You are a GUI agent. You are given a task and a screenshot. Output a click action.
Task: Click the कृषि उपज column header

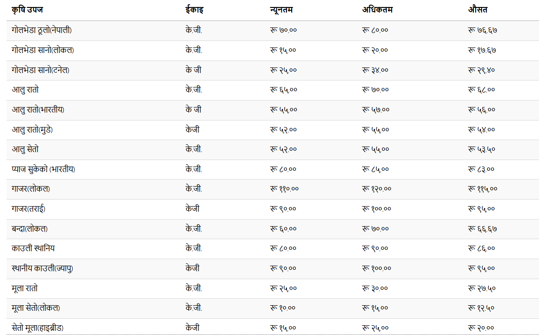point(27,10)
